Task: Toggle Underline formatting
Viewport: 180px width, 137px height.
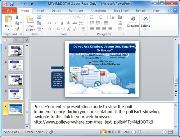Action: coord(62,23)
